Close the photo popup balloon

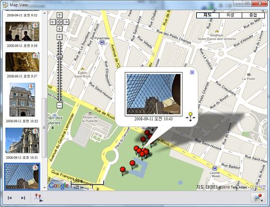[192, 73]
